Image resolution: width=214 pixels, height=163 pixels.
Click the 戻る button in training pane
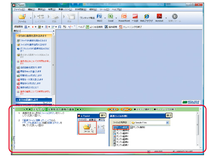pos(113,109)
